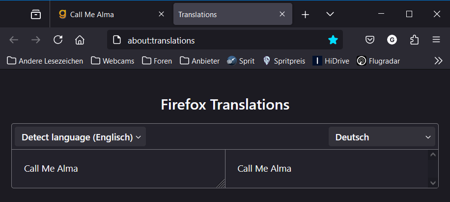Close the Translations tab

tap(282, 14)
